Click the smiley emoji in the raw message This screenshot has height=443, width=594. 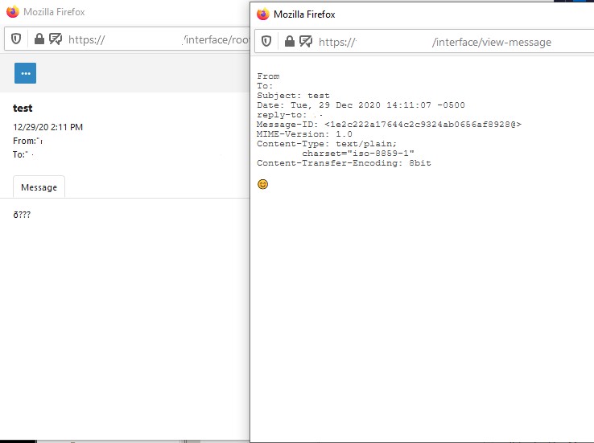(262, 184)
